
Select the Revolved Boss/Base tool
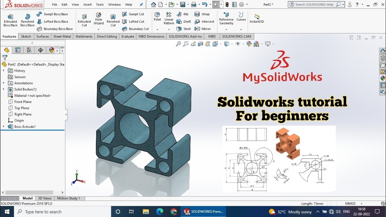tap(27, 20)
